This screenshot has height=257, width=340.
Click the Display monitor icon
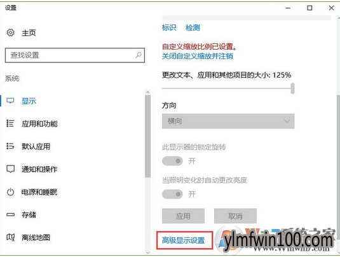10,101
